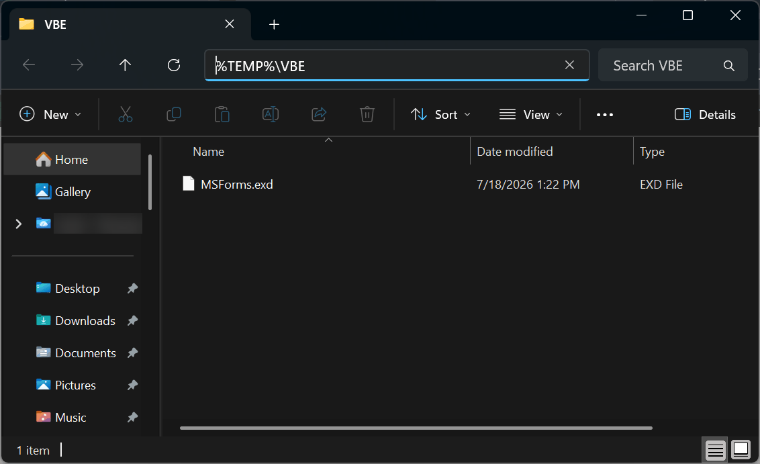Image resolution: width=760 pixels, height=464 pixels.
Task: Click the Paste clipboard icon
Action: [x=222, y=114]
